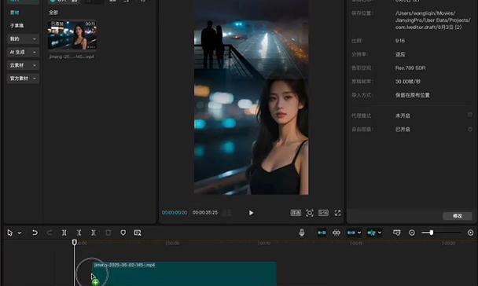Viewport: 478px width, 286px height.
Task: Toggle auto snapping in timeline
Action: tap(336, 233)
